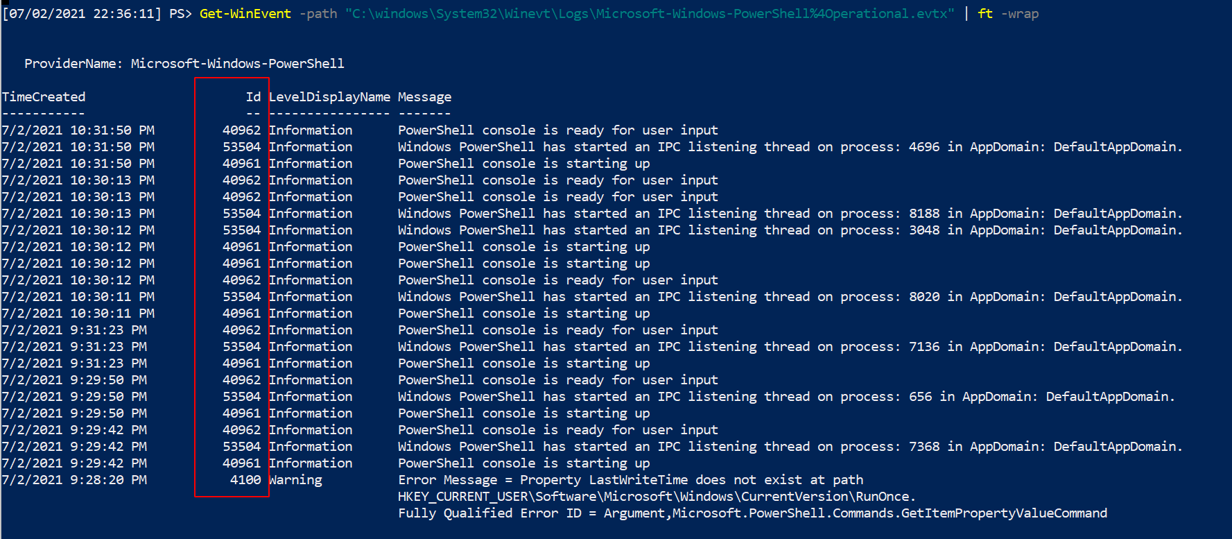
Task: Click process number 8188 in the message
Action: click(924, 214)
